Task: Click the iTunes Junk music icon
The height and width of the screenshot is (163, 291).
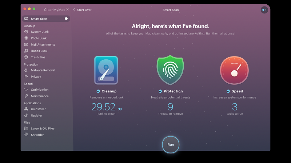Action: pyautogui.click(x=26, y=51)
